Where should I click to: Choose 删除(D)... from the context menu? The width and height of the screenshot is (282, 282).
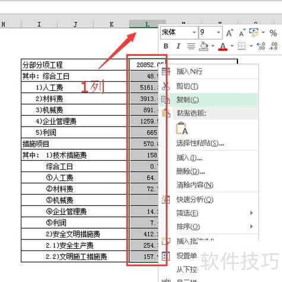point(209,171)
